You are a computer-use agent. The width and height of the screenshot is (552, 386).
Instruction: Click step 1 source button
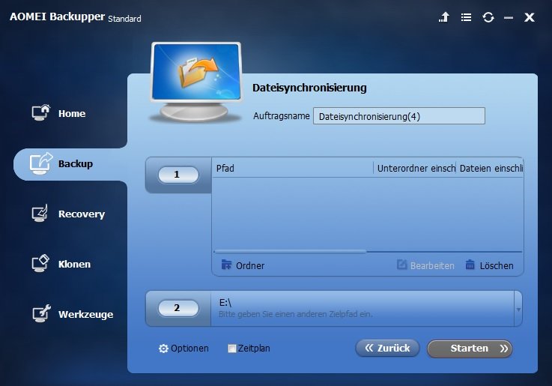[x=178, y=175]
